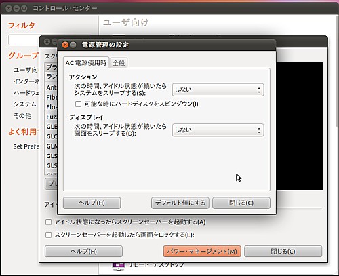Enable 可能な時にハードディスクをスピンダウン checkbox
Image resolution: width=339 pixels, height=276 pixels.
[x=78, y=104]
